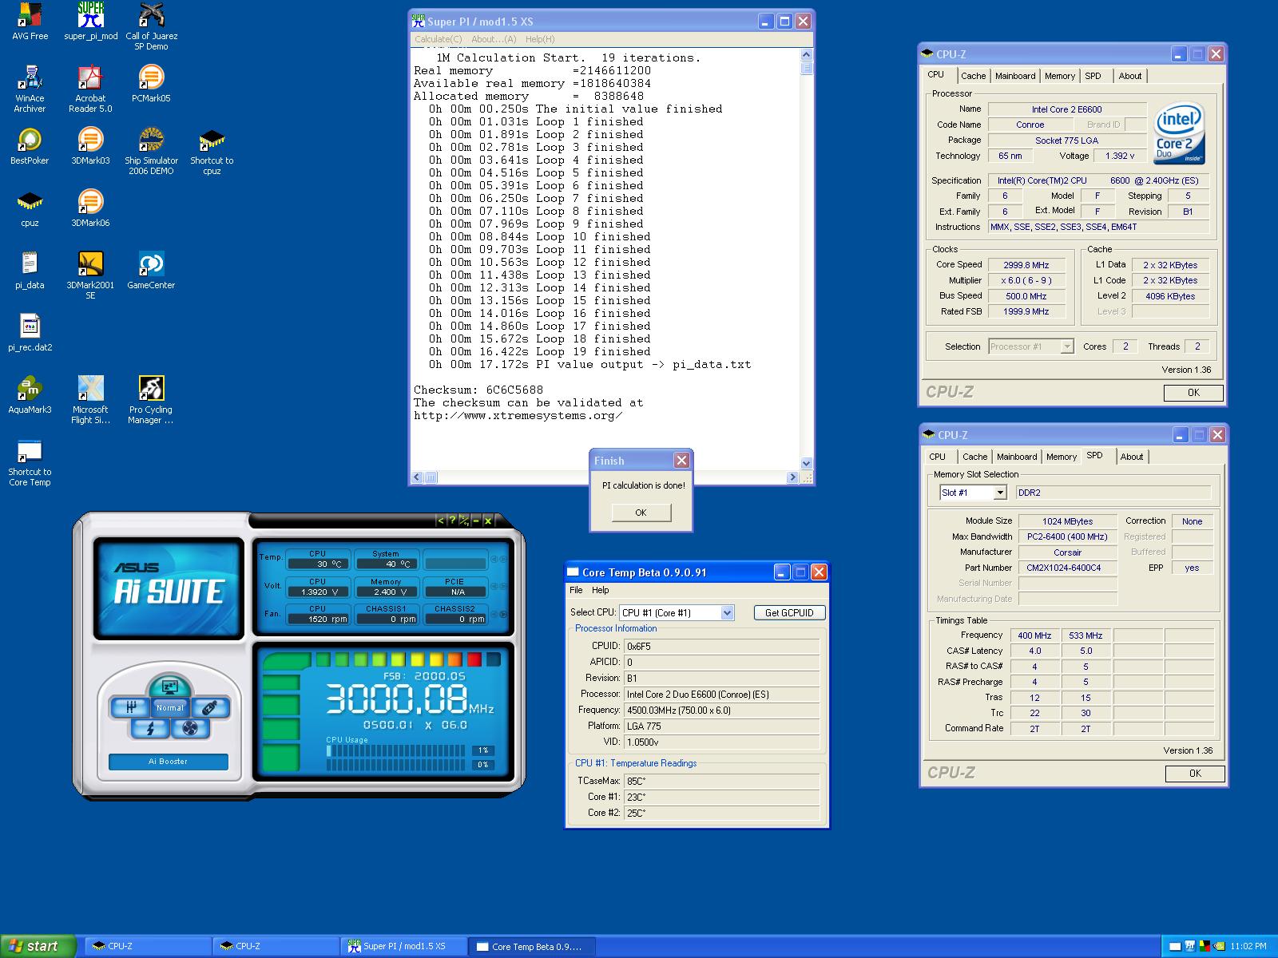1278x958 pixels.
Task: Open the GameCenter desktop icon
Action: point(151,271)
